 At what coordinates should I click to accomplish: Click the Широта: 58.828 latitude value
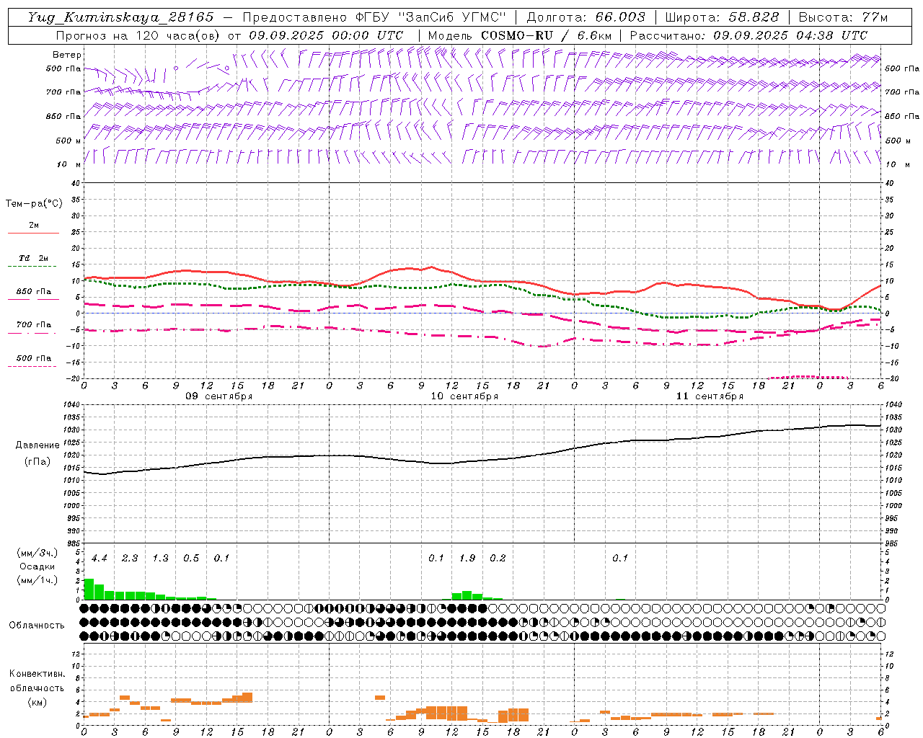(x=722, y=17)
